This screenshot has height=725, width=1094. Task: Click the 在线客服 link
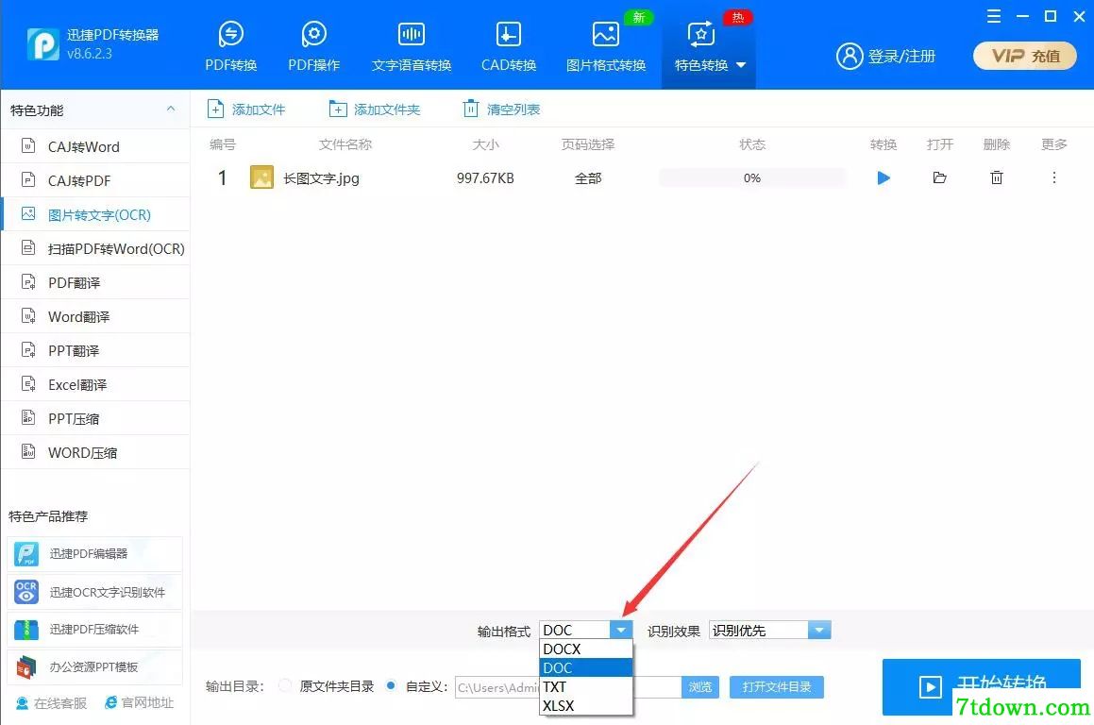(x=51, y=702)
